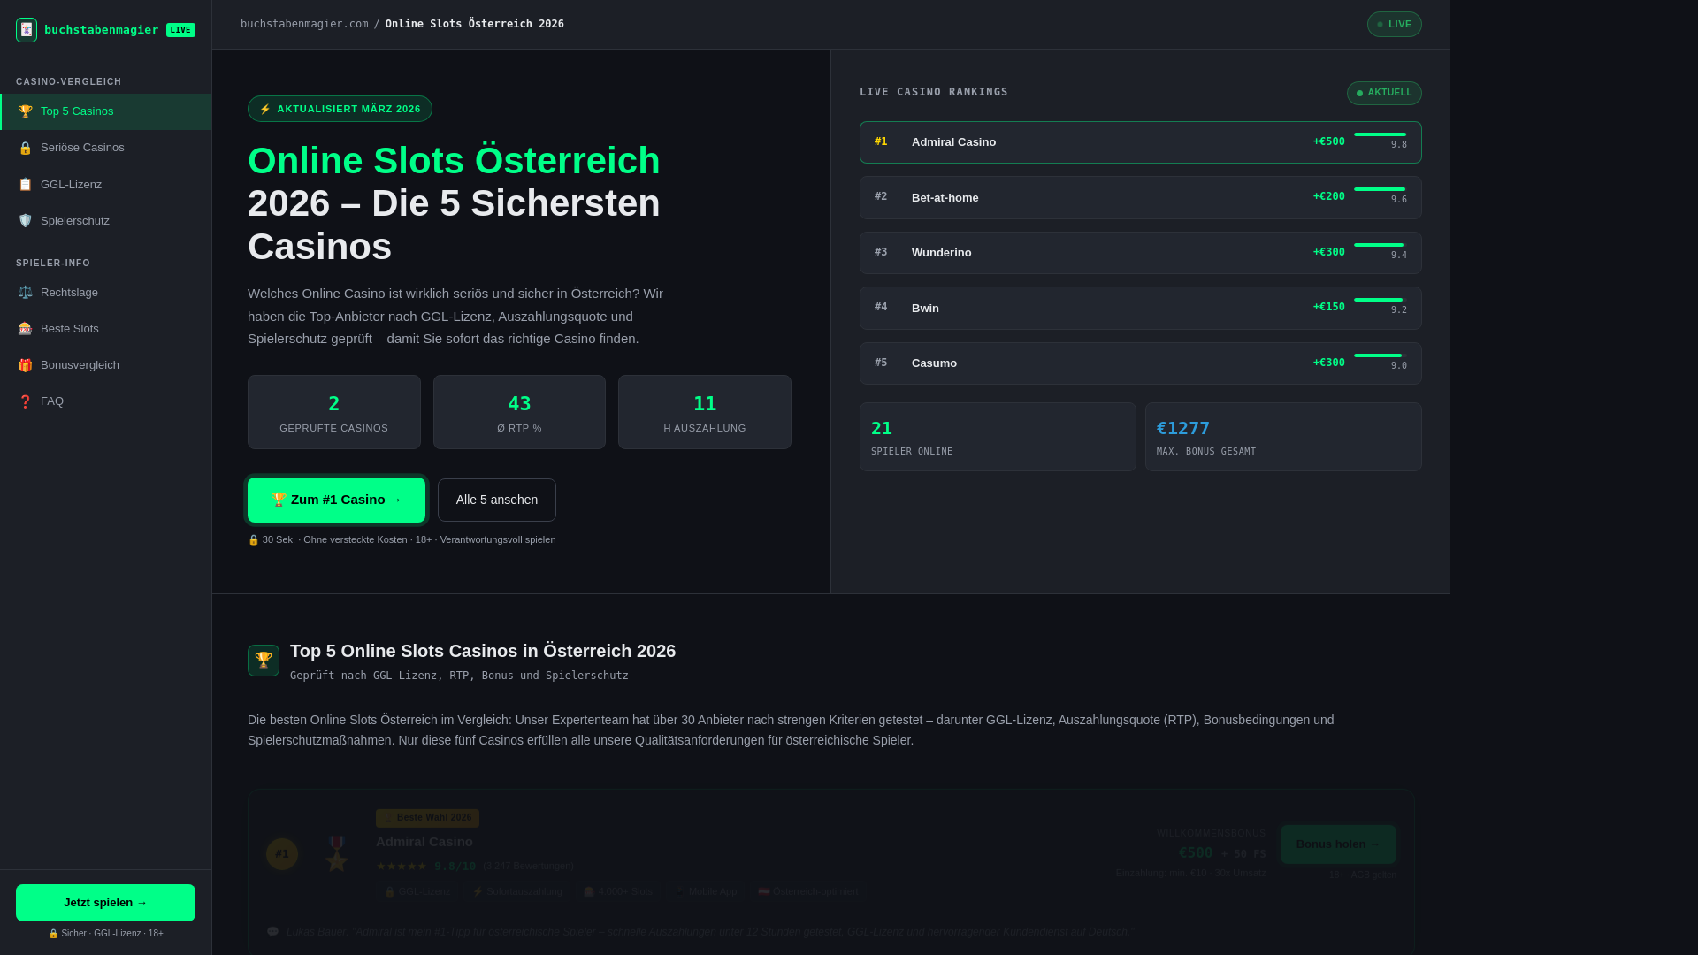Click the Max. Bonus Gesamt card

(1283, 437)
